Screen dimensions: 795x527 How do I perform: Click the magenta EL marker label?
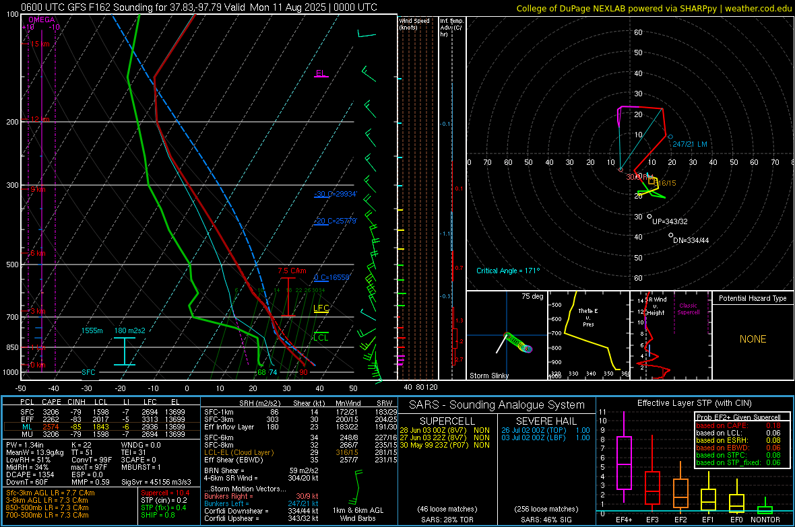(x=321, y=73)
